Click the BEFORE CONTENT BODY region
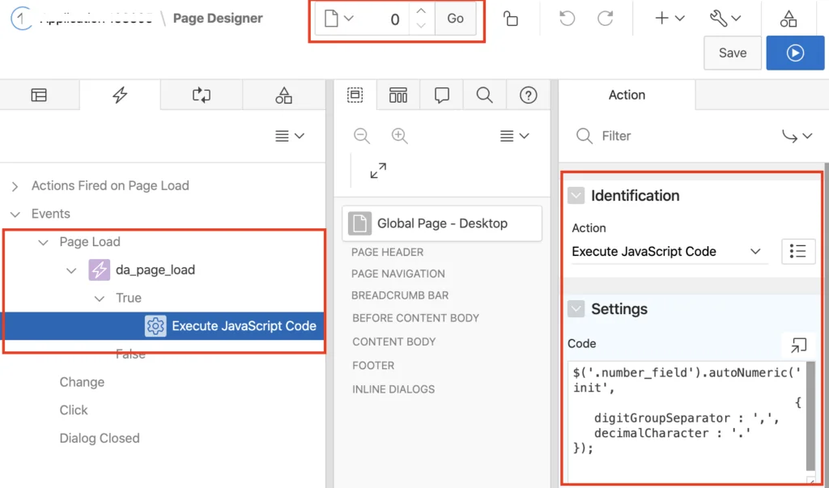 [415, 318]
